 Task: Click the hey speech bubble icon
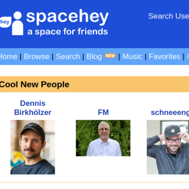(x=5, y=22)
